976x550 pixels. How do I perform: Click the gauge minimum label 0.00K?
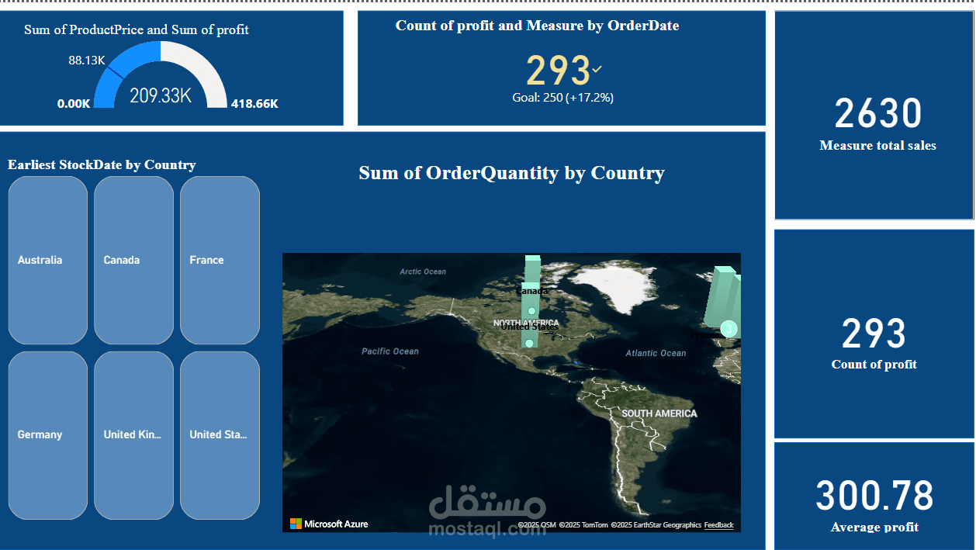(x=74, y=103)
